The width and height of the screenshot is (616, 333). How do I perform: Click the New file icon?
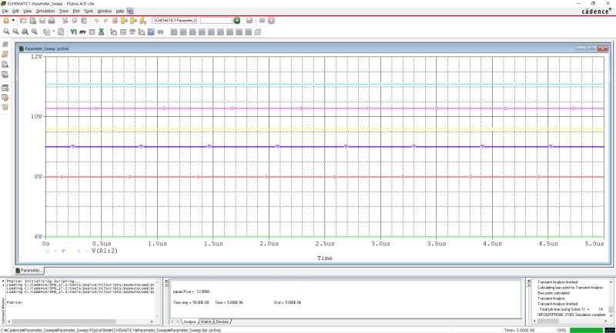click(6, 21)
